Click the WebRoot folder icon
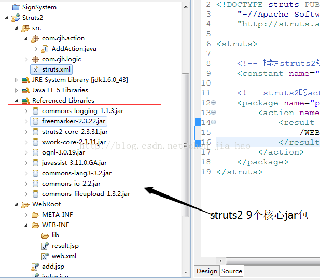 25,204
